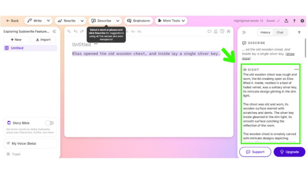Switch to the Chat tab

[x=280, y=33]
